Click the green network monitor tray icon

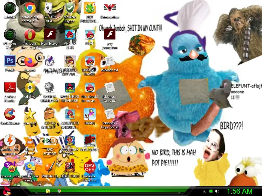[x=211, y=191]
